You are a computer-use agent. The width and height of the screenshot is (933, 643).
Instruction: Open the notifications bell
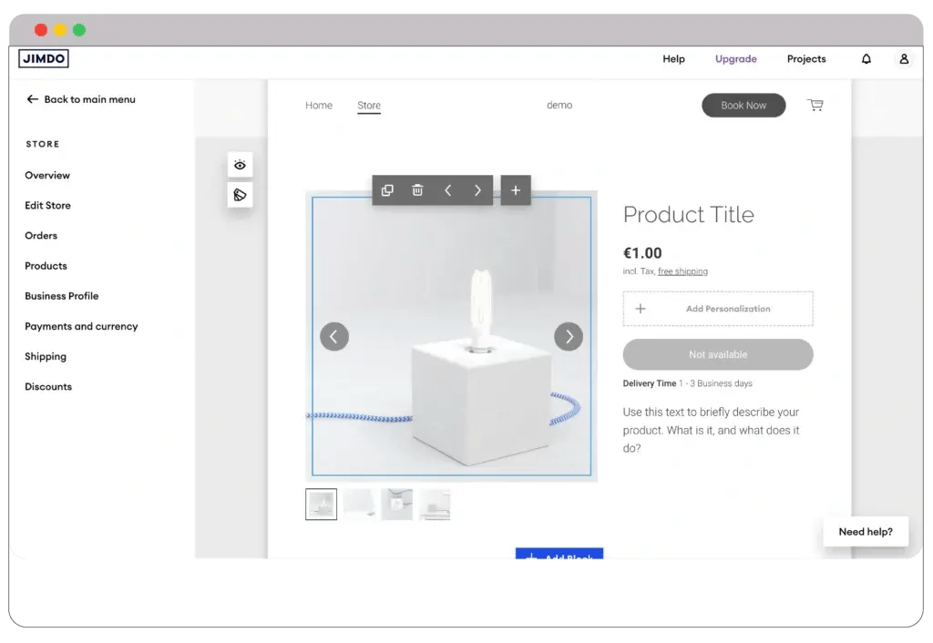click(866, 59)
